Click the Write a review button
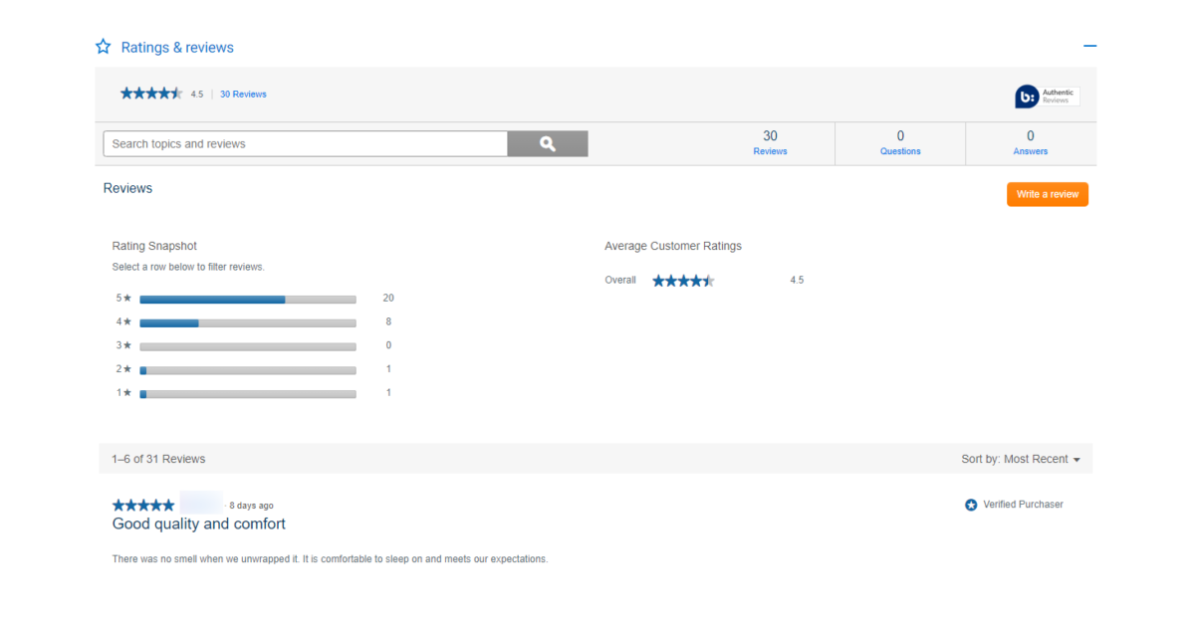This screenshot has width=1195, height=627. 1047,194
